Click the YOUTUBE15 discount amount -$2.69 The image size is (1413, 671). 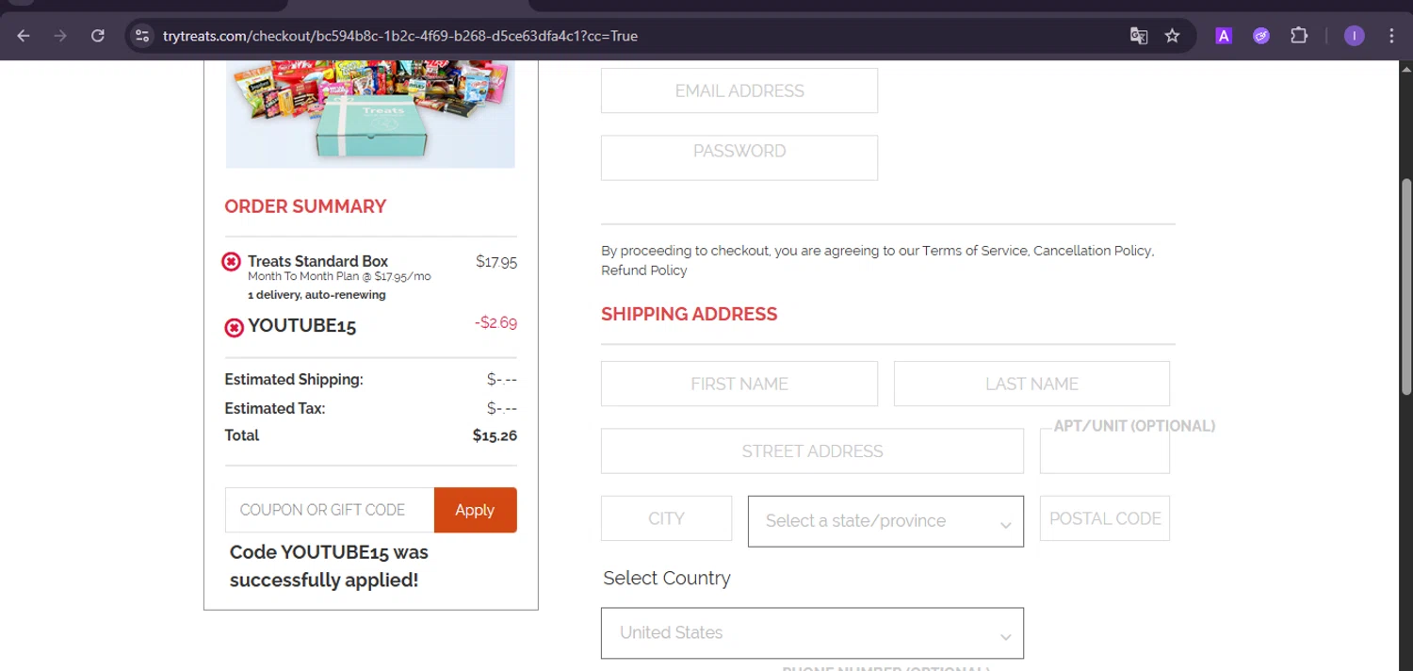coord(495,322)
